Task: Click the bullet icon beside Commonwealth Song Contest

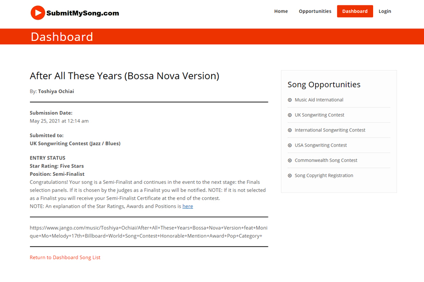Action: click(290, 160)
